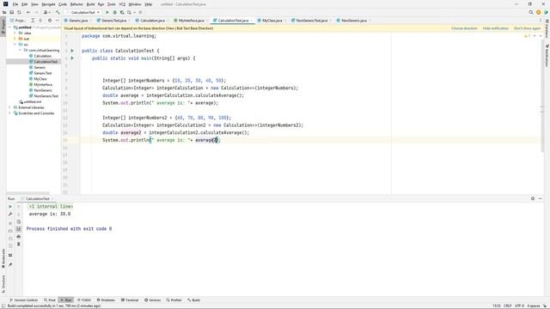Open the Project view selector dropdown
Image resolution: width=550 pixels, height=309 pixels.
click(x=19, y=21)
